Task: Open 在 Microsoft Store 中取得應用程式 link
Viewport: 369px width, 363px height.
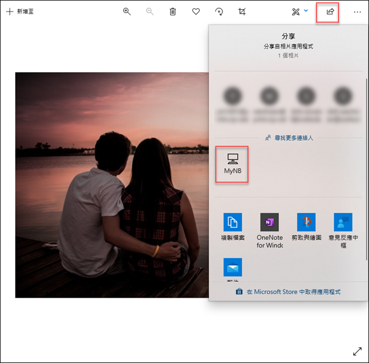Action: tap(288, 292)
